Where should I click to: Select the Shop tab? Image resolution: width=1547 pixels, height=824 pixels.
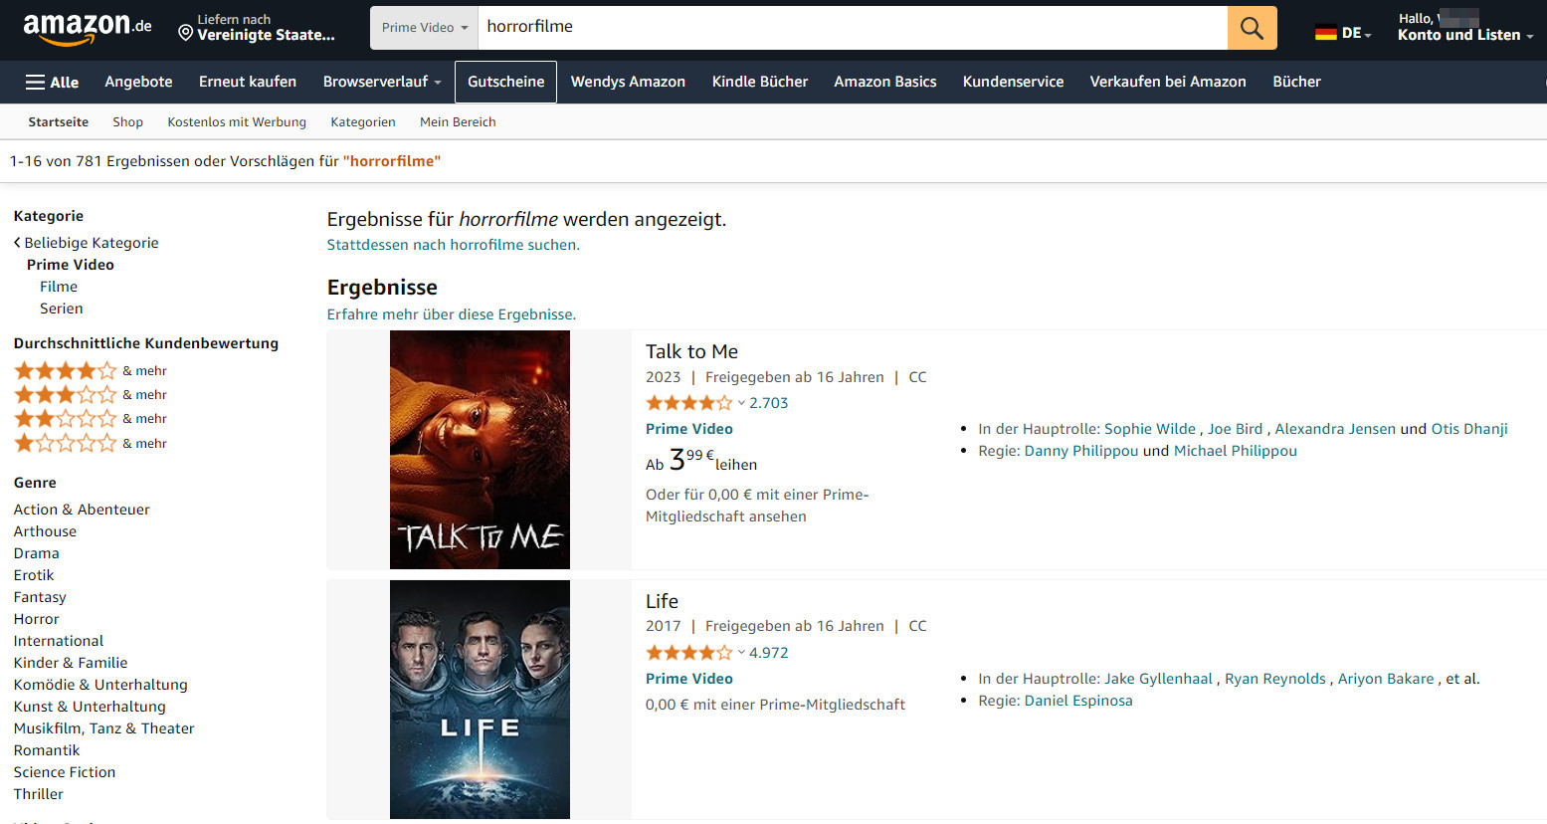pyautogui.click(x=127, y=122)
